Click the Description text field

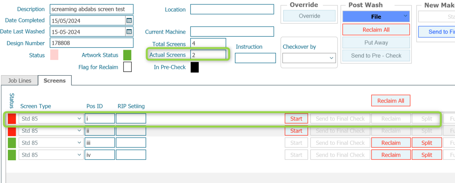(92, 9)
